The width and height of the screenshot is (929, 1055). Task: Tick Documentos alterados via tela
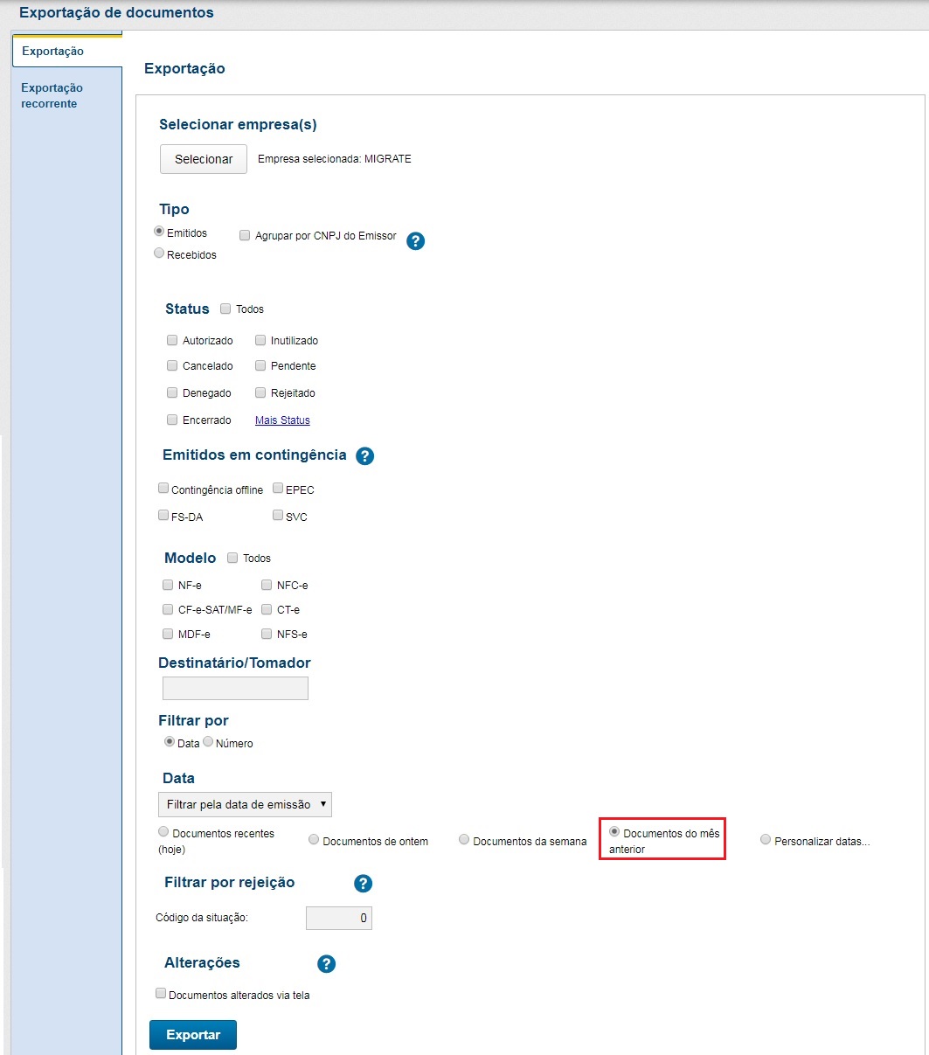point(161,994)
